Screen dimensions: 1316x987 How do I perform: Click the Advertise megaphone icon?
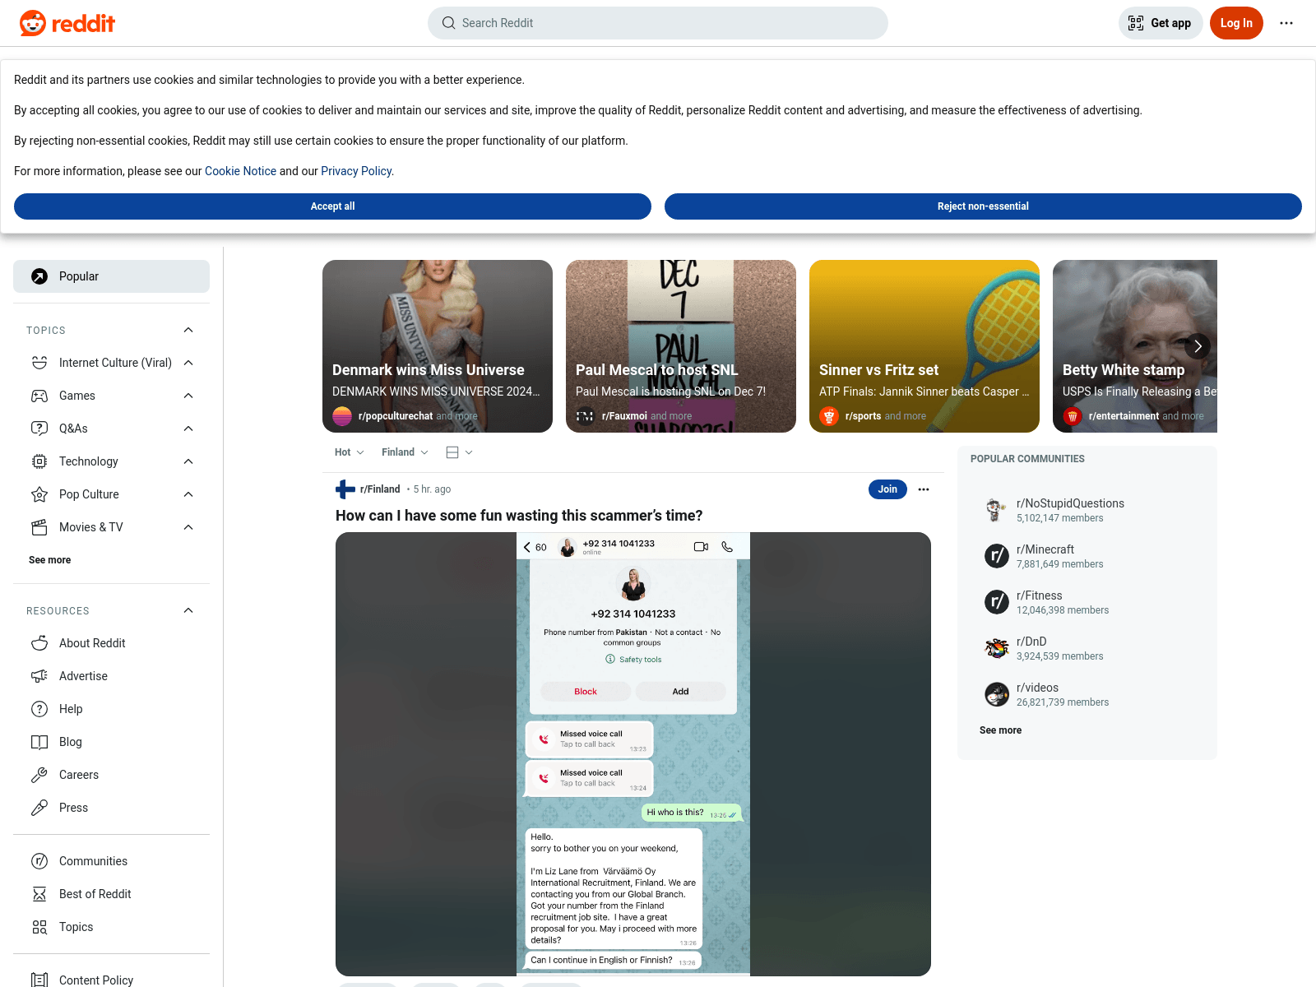(x=39, y=676)
